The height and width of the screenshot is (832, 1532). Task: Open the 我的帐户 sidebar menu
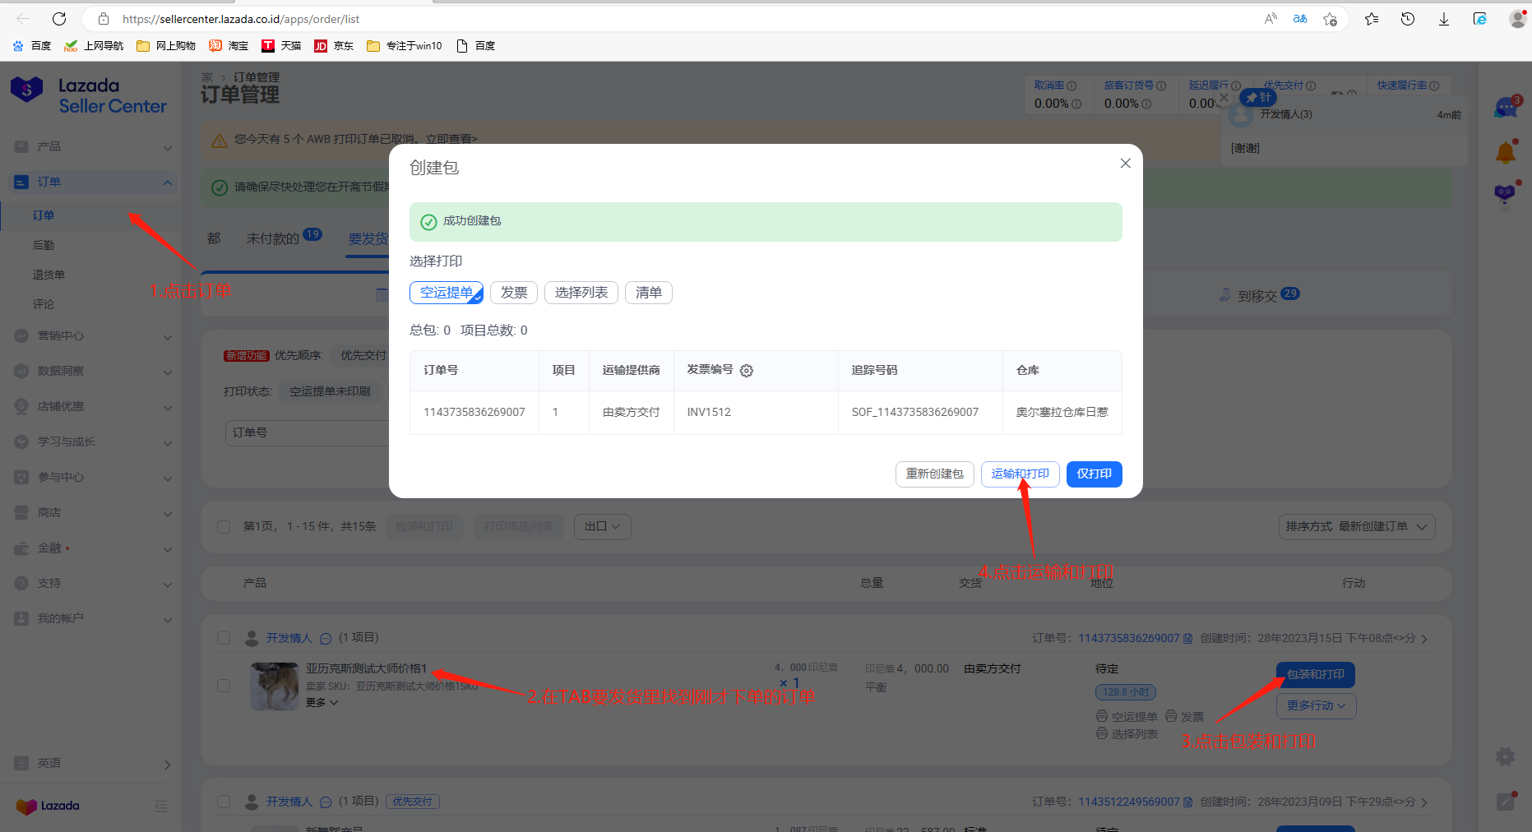pos(90,618)
